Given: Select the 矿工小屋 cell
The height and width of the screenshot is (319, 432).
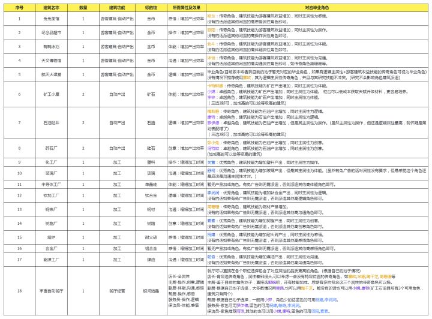Looking at the screenshot, I should coord(51,94).
